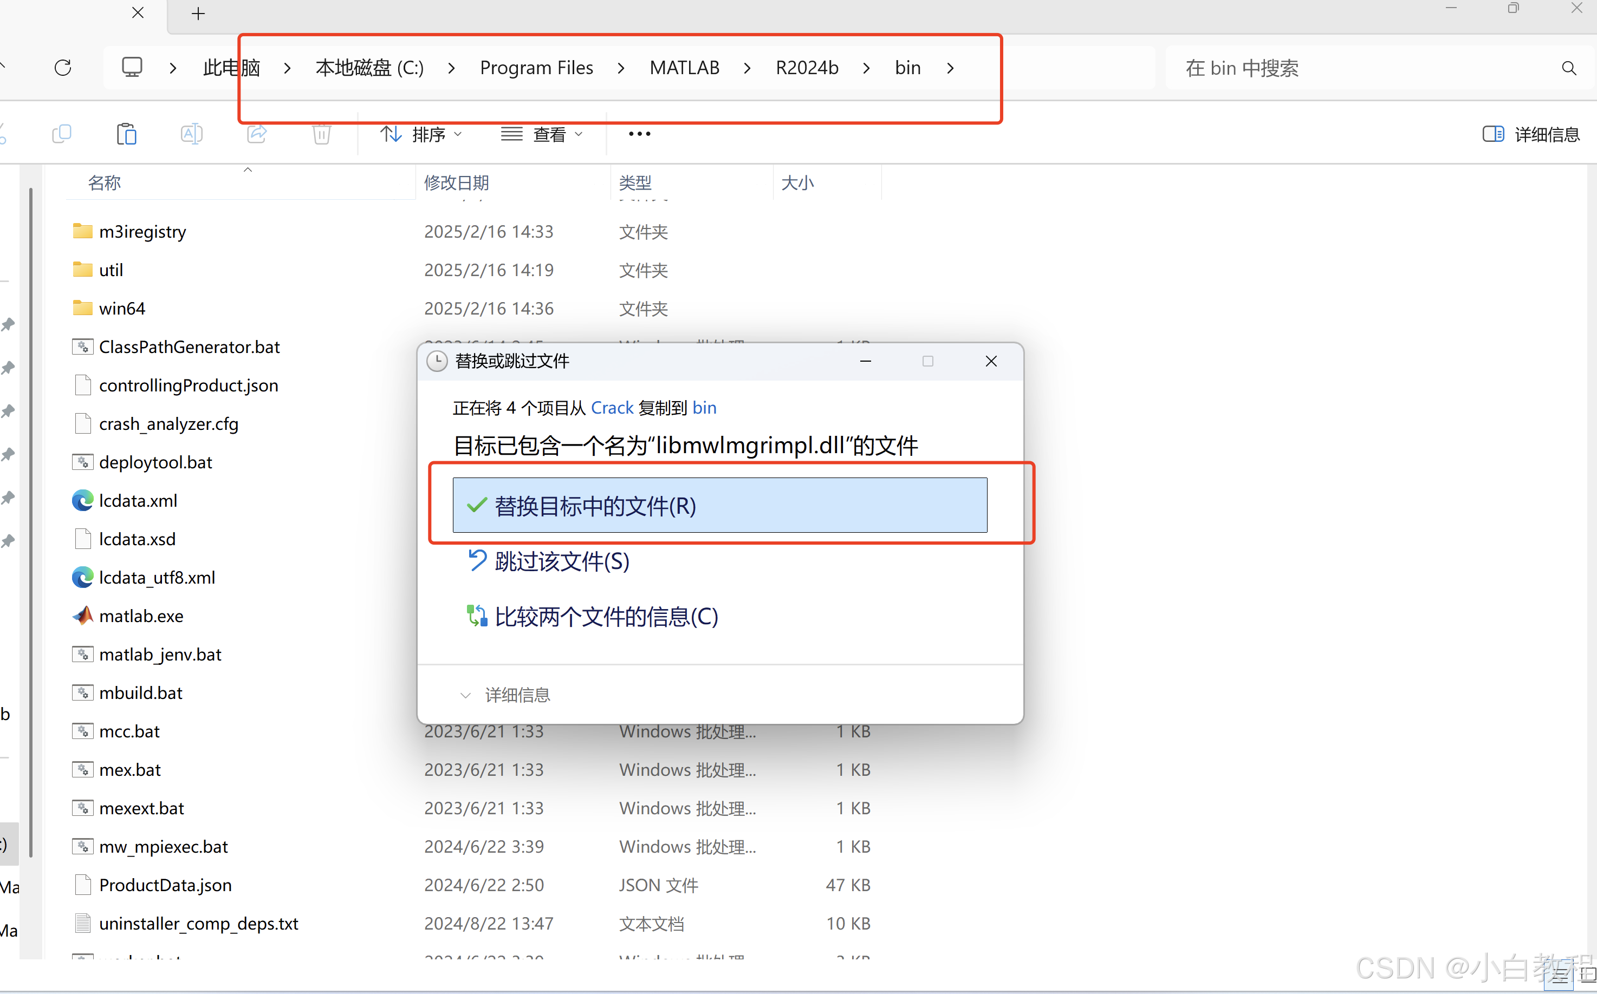1597x994 pixels.
Task: Select the matlab.exe file
Action: (x=141, y=616)
